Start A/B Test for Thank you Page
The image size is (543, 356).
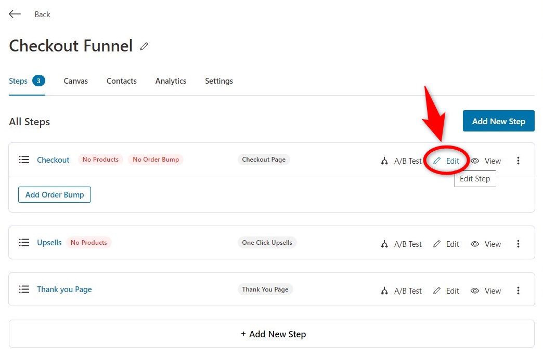(401, 291)
